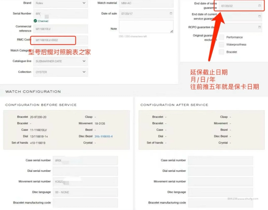
Task: Click calendar icon in End date of sales guarantee
Action: coord(259,6)
